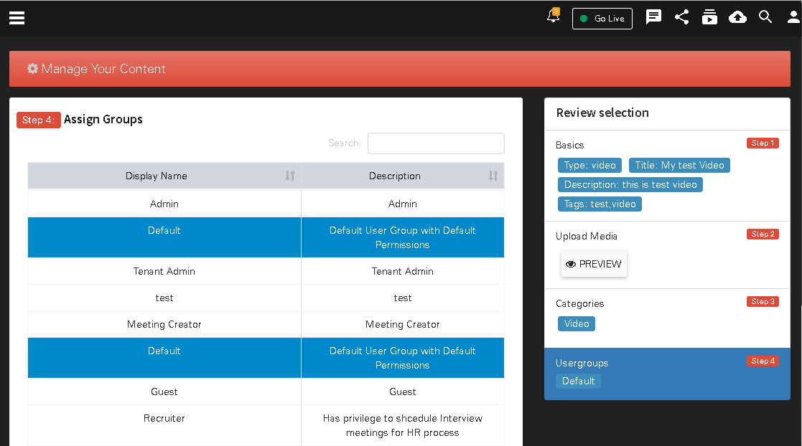Select the Meeting Creator group row
The height and width of the screenshot is (446, 802).
(266, 324)
